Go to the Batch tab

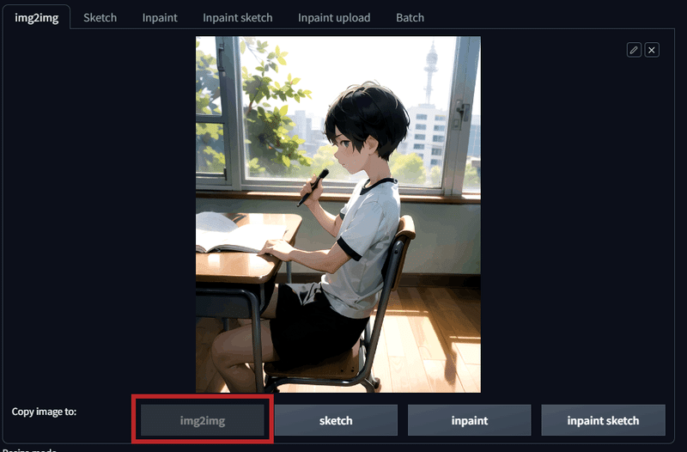(x=410, y=17)
